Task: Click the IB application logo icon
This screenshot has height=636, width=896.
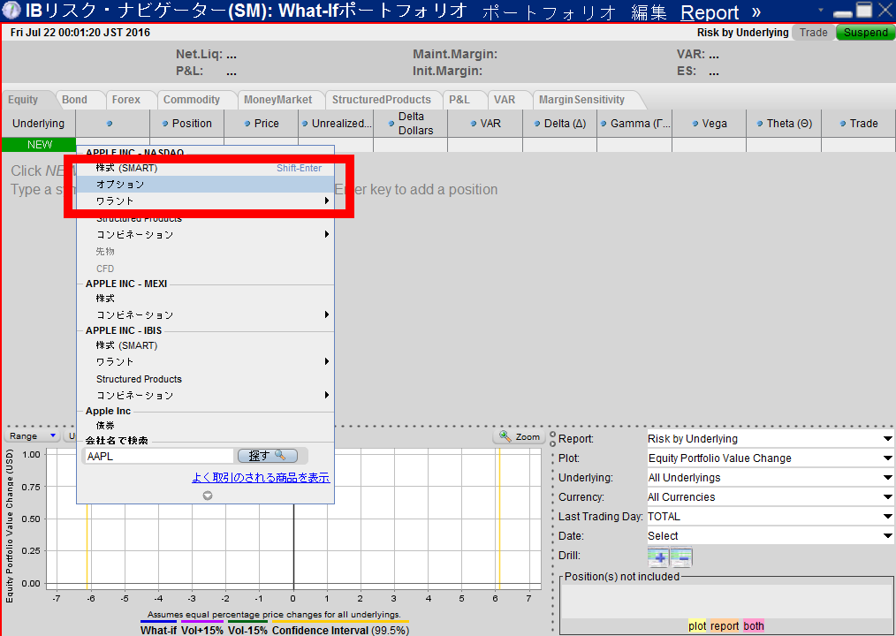Action: click(x=11, y=10)
